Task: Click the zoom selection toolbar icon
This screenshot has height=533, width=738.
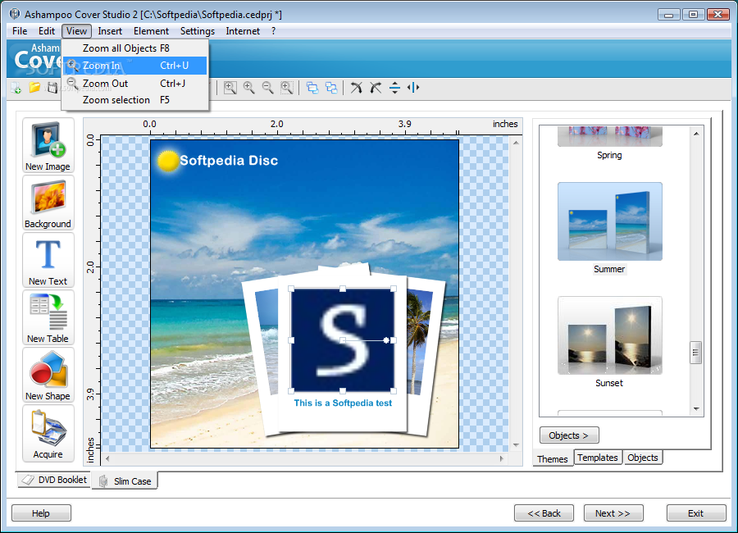Action: [x=287, y=88]
